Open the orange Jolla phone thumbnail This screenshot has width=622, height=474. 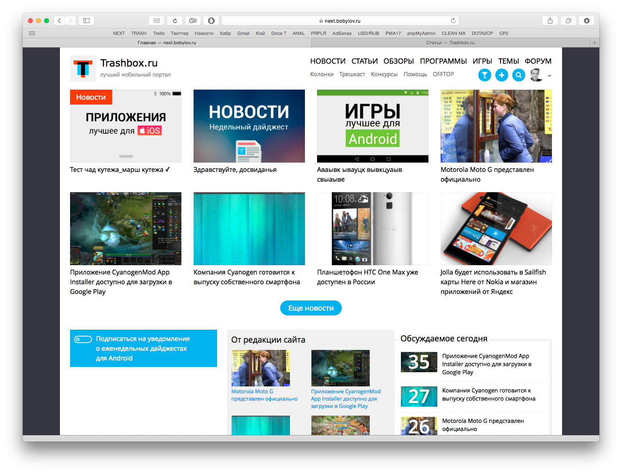pyautogui.click(x=496, y=229)
